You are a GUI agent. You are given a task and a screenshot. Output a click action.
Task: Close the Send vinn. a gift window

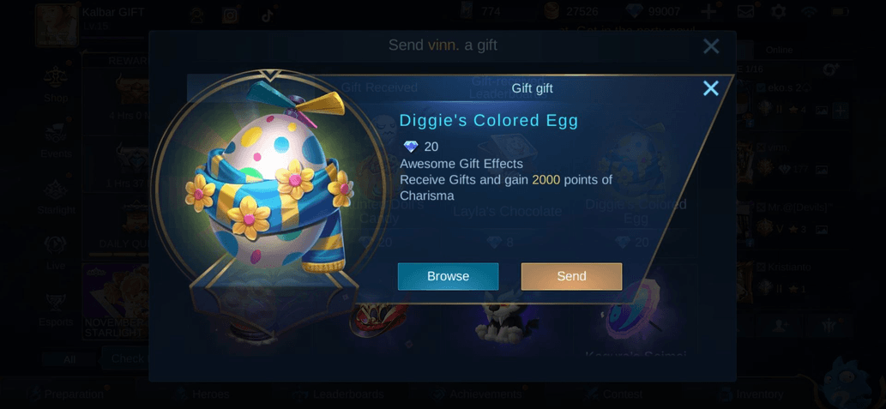click(x=711, y=45)
